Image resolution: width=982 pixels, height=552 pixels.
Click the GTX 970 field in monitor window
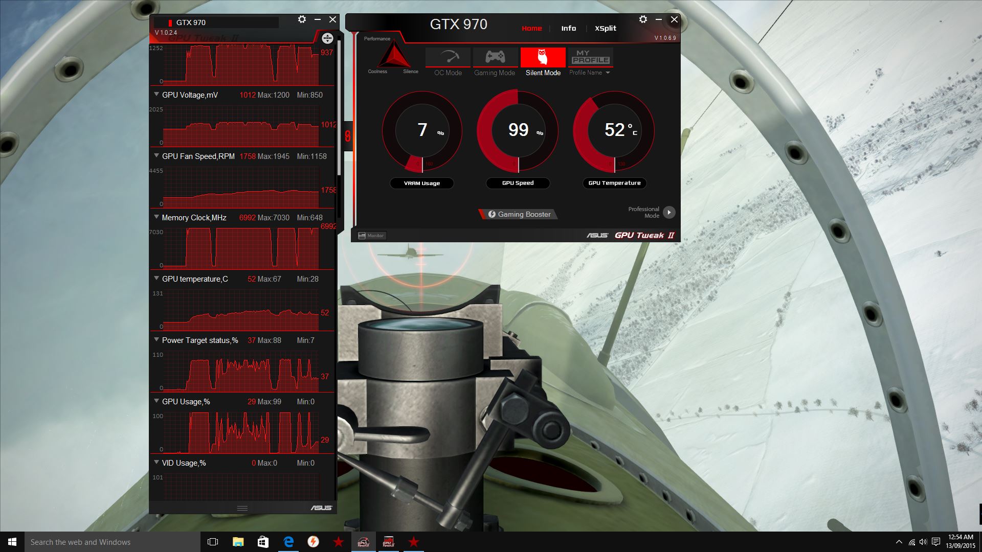point(216,22)
